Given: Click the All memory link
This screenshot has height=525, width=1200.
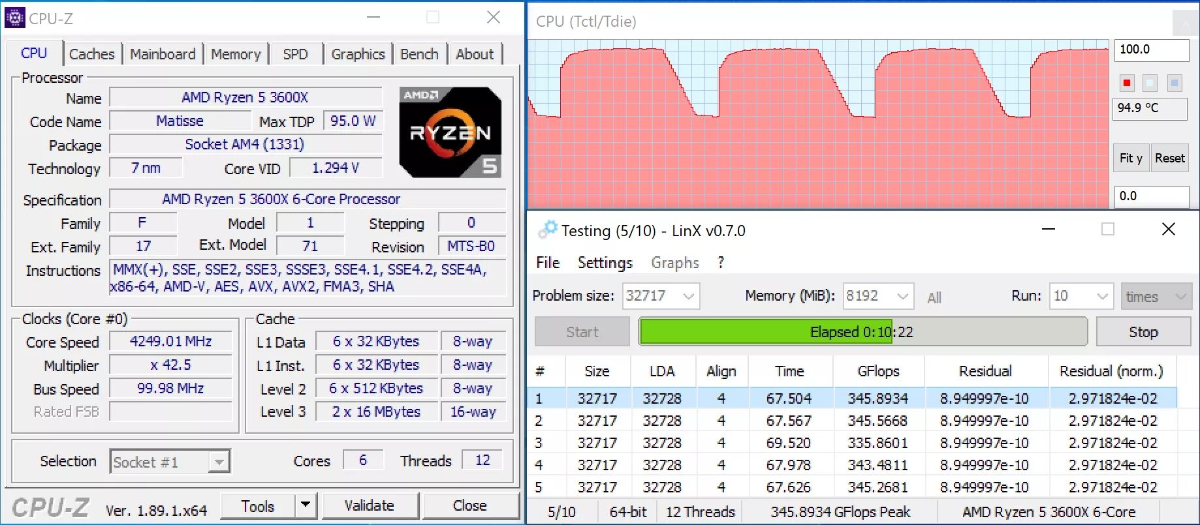Looking at the screenshot, I should [934, 297].
